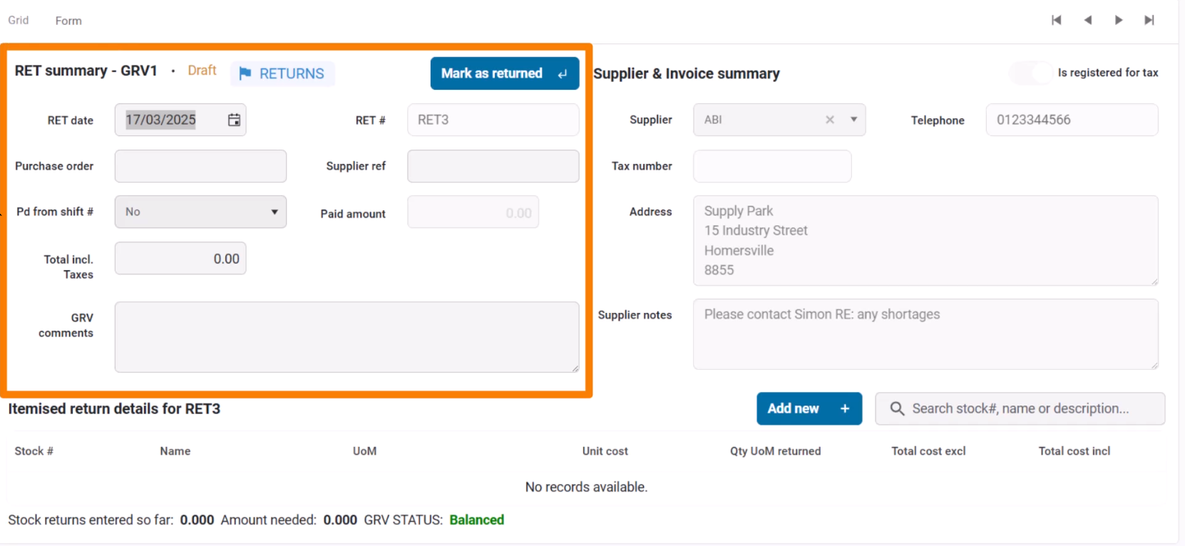Jump to the last record arrow
Screen dimensions: 1185x546
point(1149,20)
